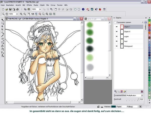The height and width of the screenshot is (114, 151).
Task: Click down arrow of palette scroll
Action: (x=149, y=100)
